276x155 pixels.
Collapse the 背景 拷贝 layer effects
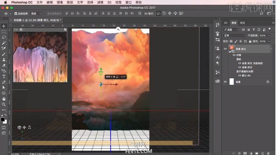coord(271,49)
